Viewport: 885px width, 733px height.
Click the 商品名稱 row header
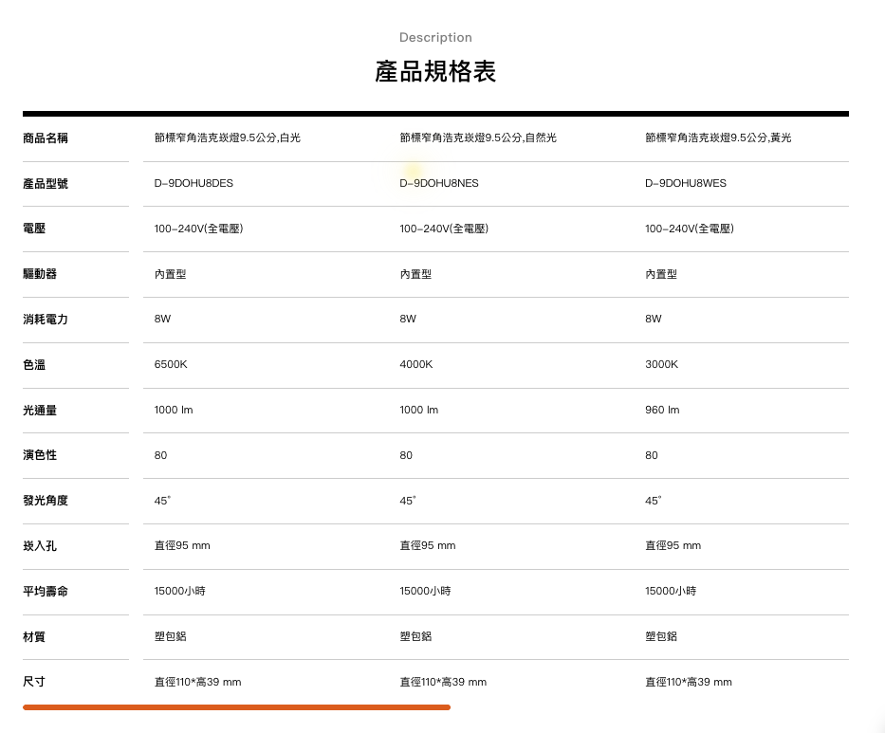point(46,138)
